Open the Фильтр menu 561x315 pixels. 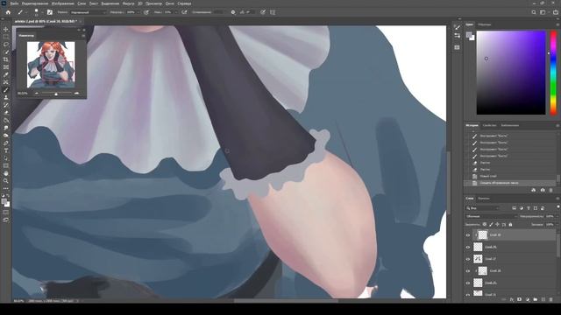[129, 3]
